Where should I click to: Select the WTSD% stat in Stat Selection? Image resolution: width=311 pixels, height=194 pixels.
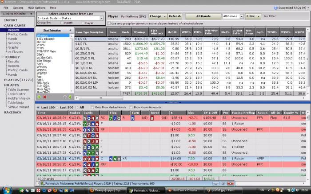tap(42, 67)
